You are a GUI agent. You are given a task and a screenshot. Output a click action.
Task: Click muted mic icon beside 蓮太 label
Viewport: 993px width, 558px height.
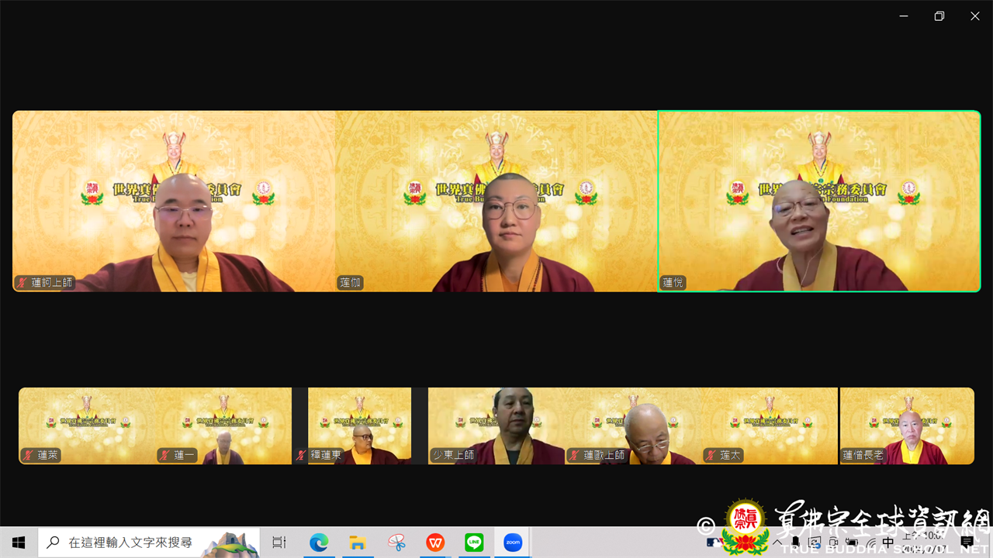click(x=711, y=455)
